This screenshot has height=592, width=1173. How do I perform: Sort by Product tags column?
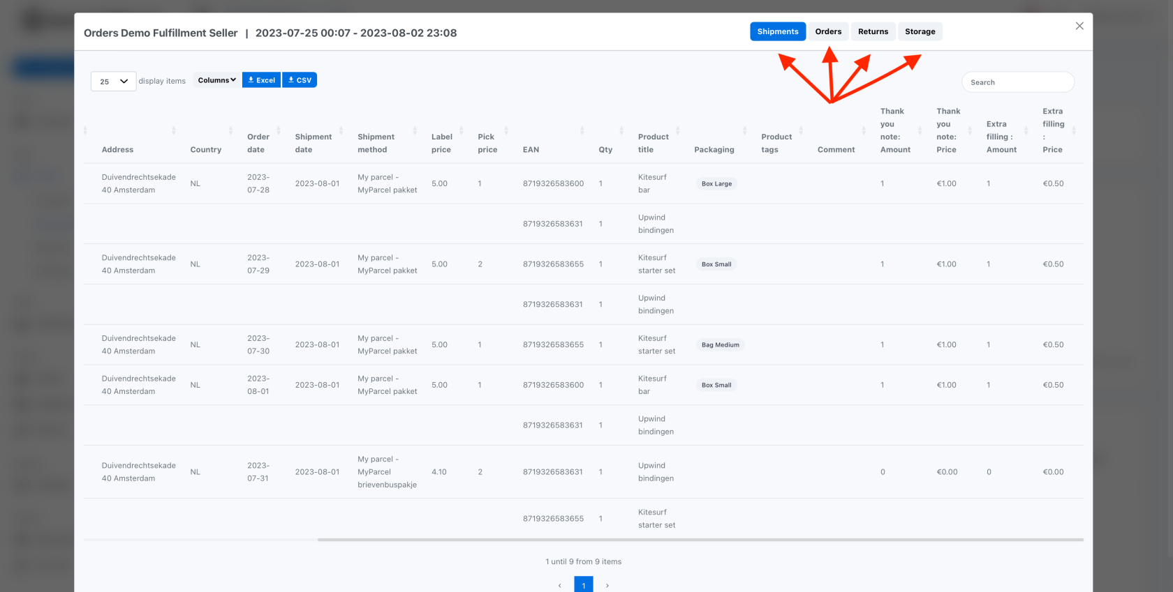(776, 143)
